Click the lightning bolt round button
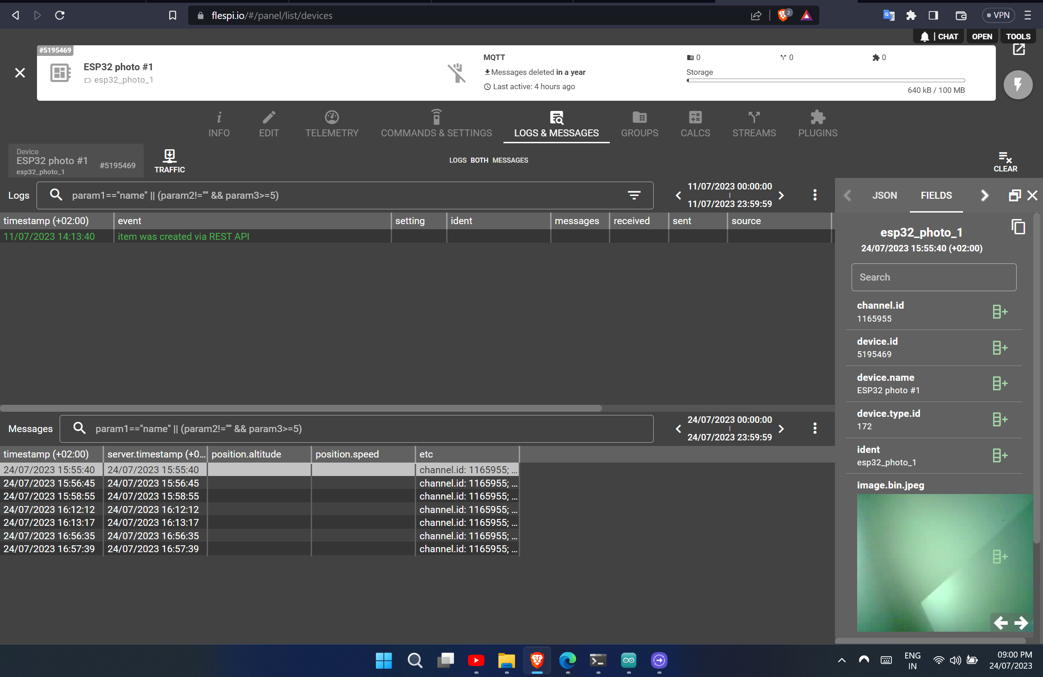 coord(1018,85)
